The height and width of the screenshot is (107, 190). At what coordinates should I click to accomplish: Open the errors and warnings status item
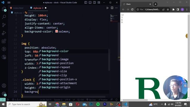click(x=16, y=100)
